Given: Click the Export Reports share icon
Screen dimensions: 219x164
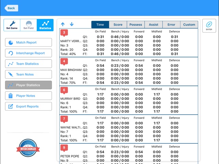Looking at the screenshot, I should click(x=11, y=106).
